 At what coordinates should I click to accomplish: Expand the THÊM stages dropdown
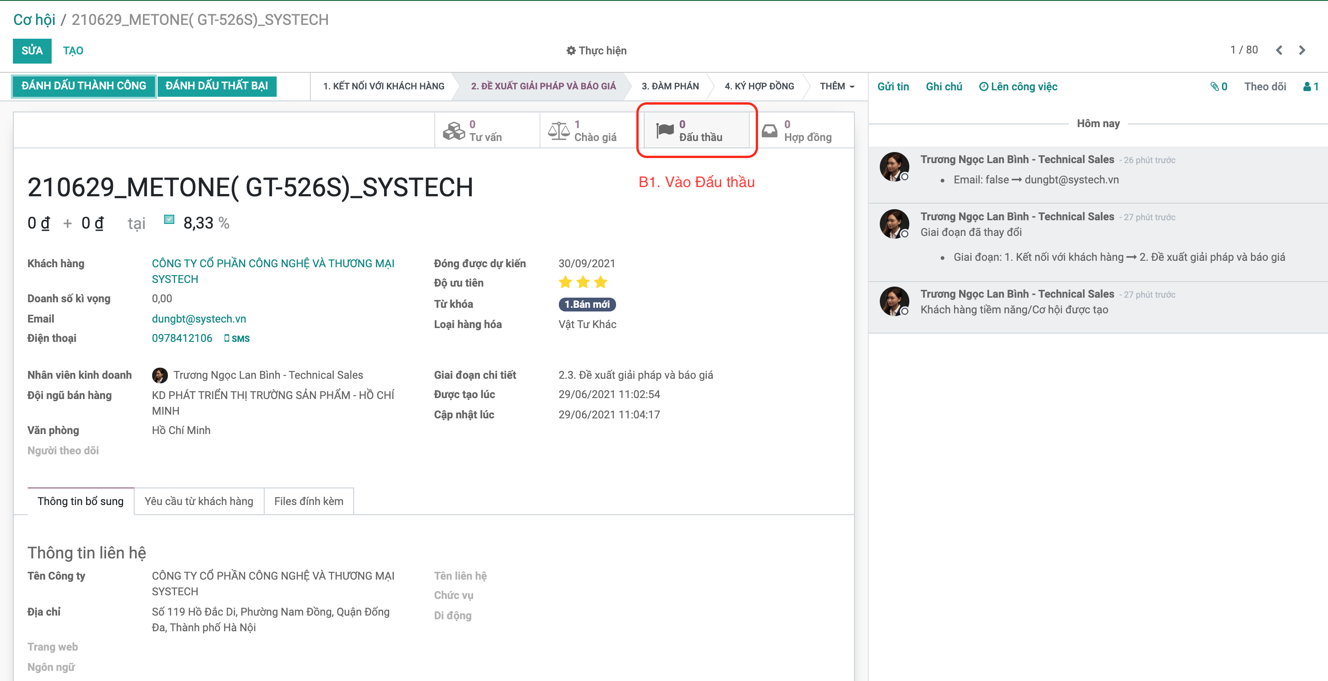pyautogui.click(x=836, y=86)
